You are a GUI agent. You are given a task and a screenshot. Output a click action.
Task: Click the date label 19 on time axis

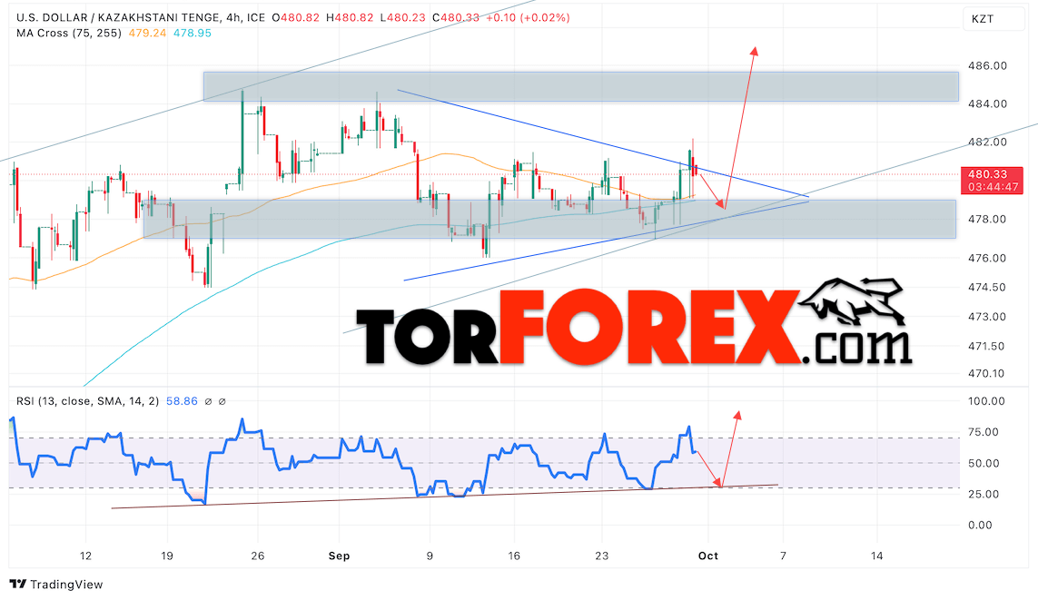pos(167,556)
